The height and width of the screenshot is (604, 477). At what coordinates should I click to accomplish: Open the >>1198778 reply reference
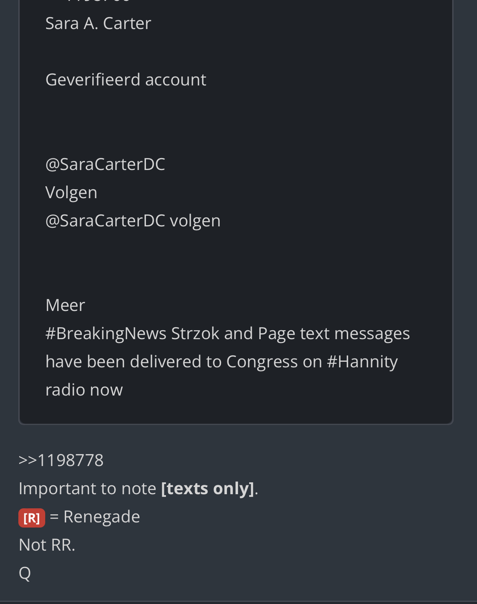click(x=61, y=460)
